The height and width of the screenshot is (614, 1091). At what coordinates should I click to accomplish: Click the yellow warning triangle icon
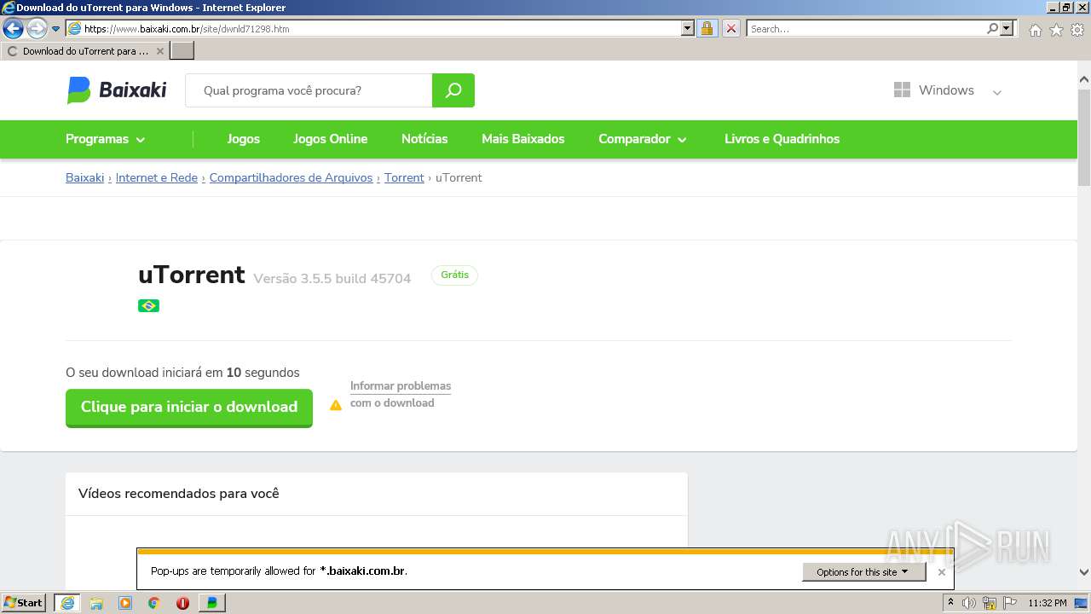pyautogui.click(x=336, y=405)
